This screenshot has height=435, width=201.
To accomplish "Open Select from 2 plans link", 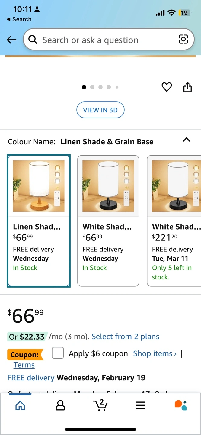I will click(x=125, y=337).
